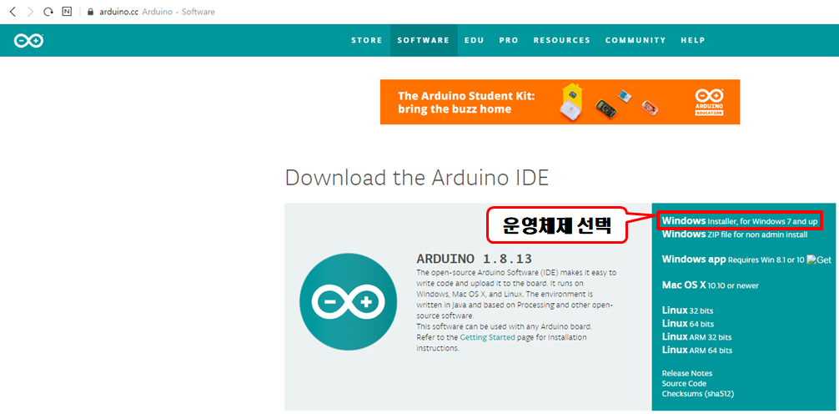Screen dimensions: 839x414
Task: Download the Linux ARM 32 bits version
Action: coord(696,337)
